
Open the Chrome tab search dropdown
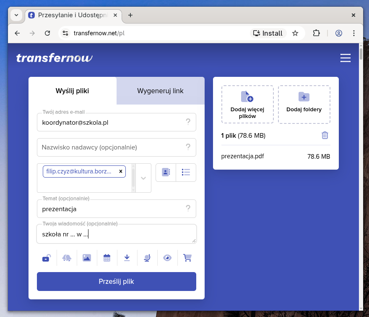coord(16,15)
